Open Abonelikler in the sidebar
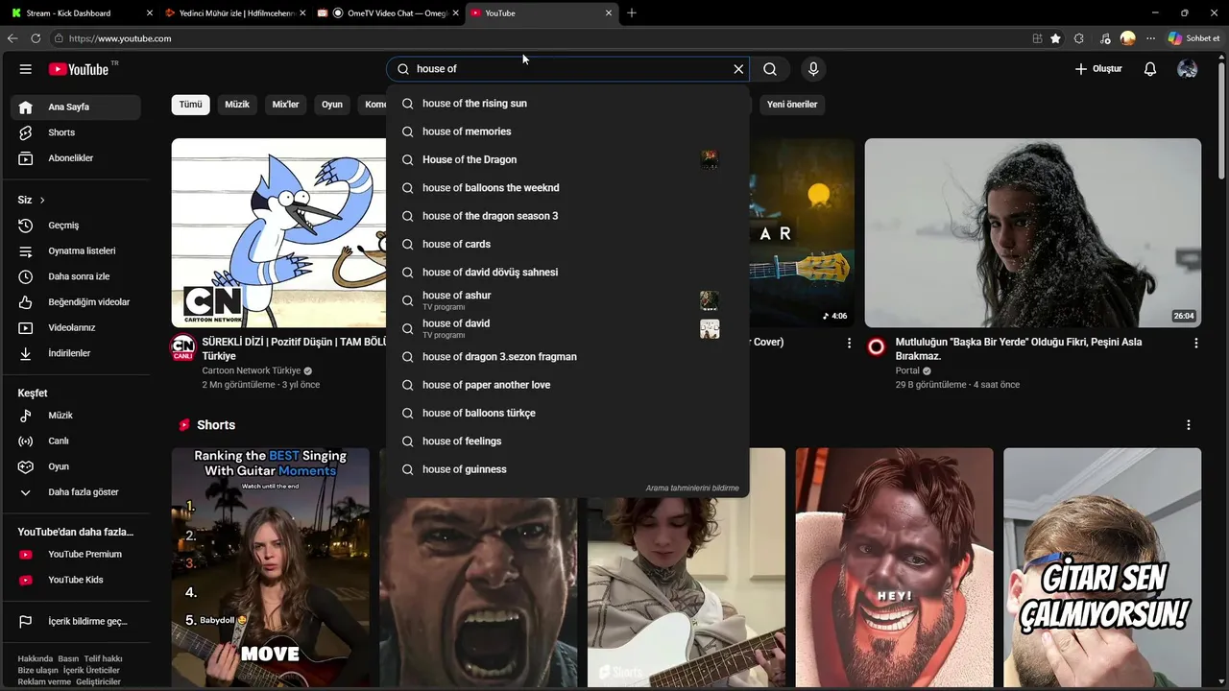 point(76,158)
